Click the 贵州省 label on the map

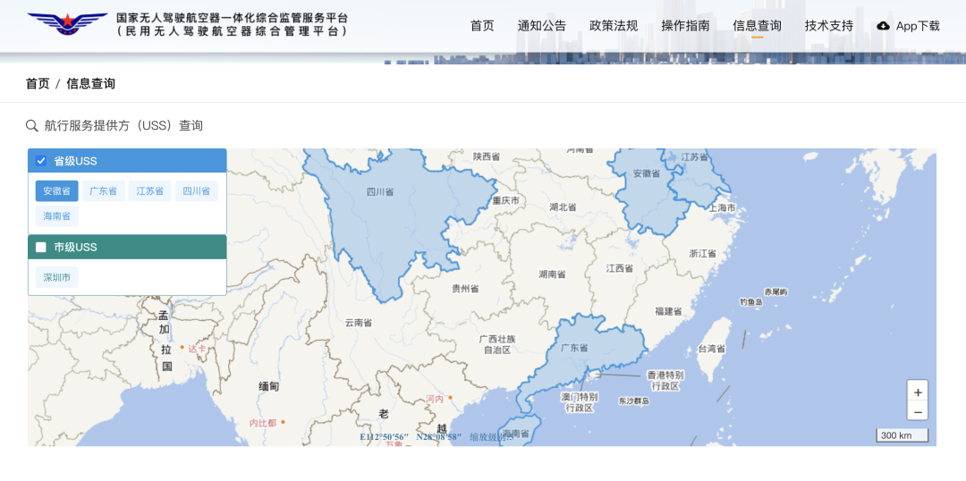[x=466, y=288]
